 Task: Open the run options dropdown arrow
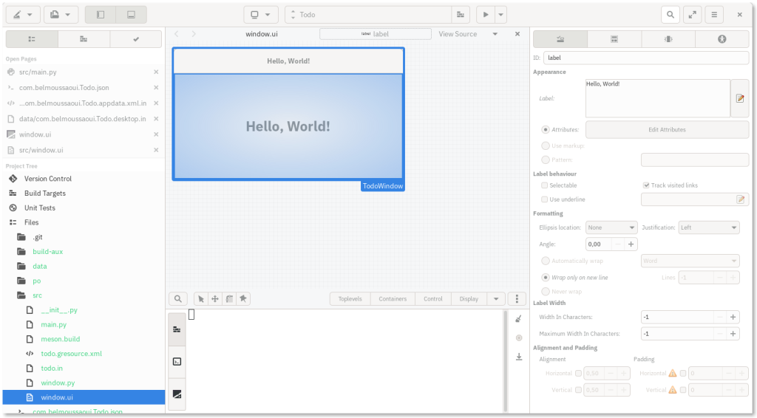tap(500, 15)
